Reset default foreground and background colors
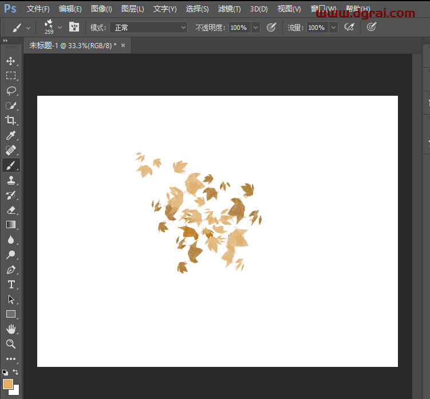Viewport: 430px width, 399px height. [5, 373]
